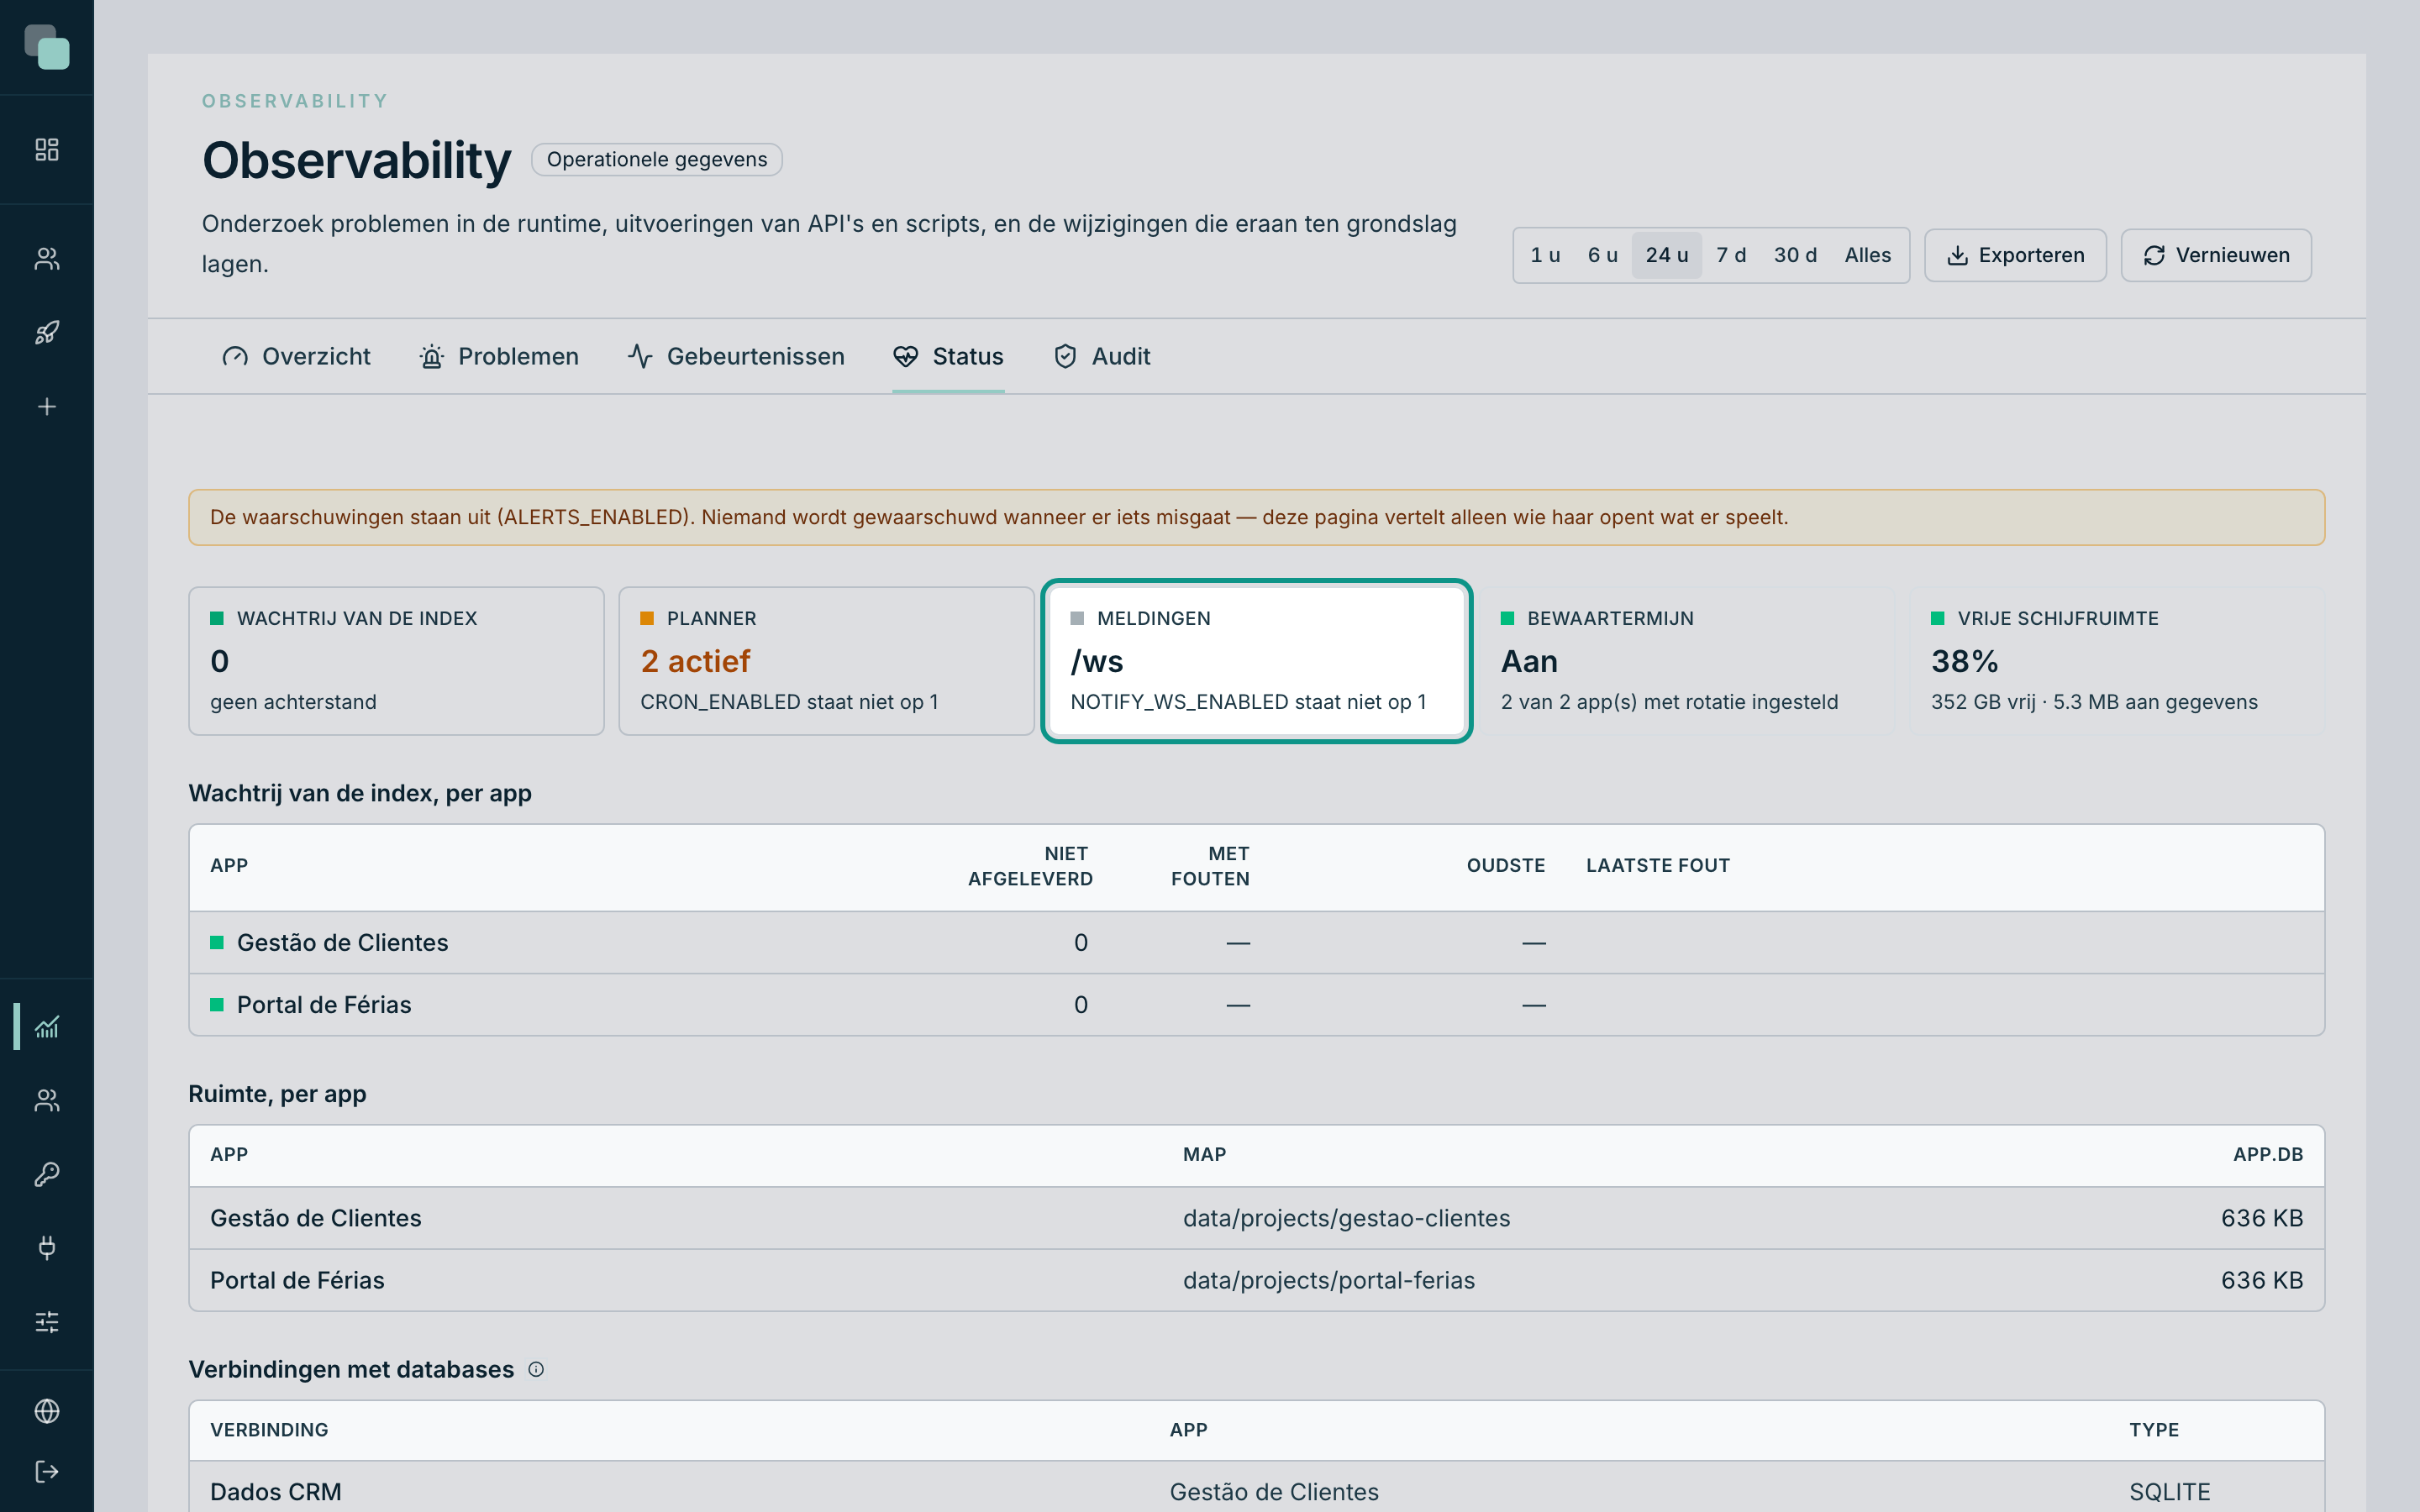Switch to the Gebeurtenissen tab
Image resolution: width=2420 pixels, height=1512 pixels.
pyautogui.click(x=736, y=356)
